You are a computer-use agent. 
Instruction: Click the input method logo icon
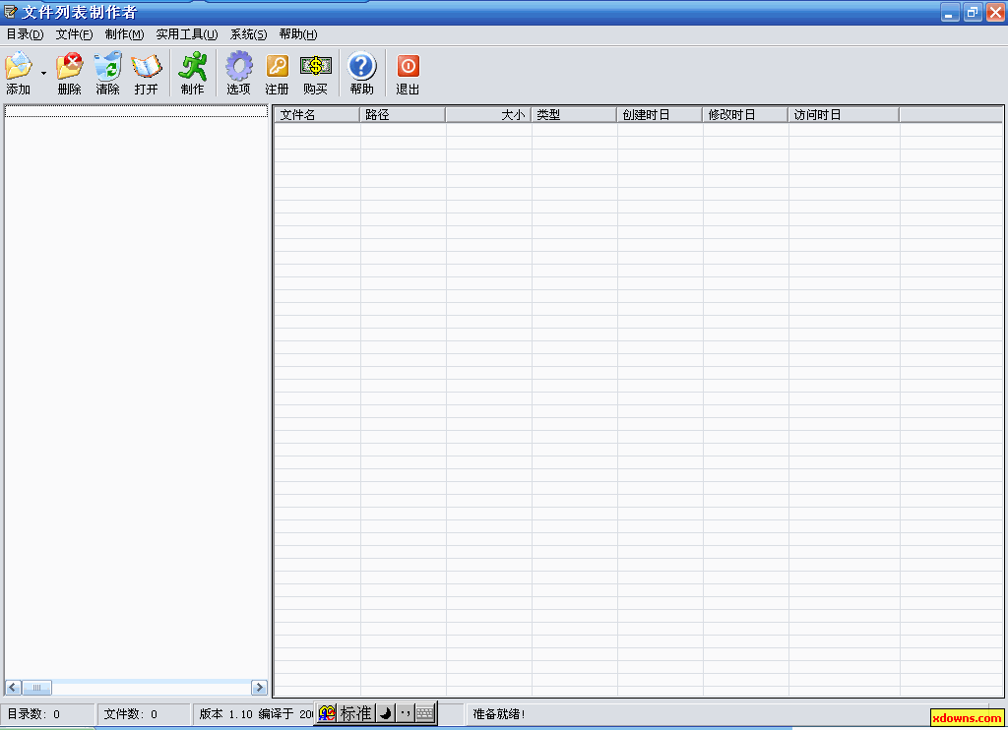[327, 713]
